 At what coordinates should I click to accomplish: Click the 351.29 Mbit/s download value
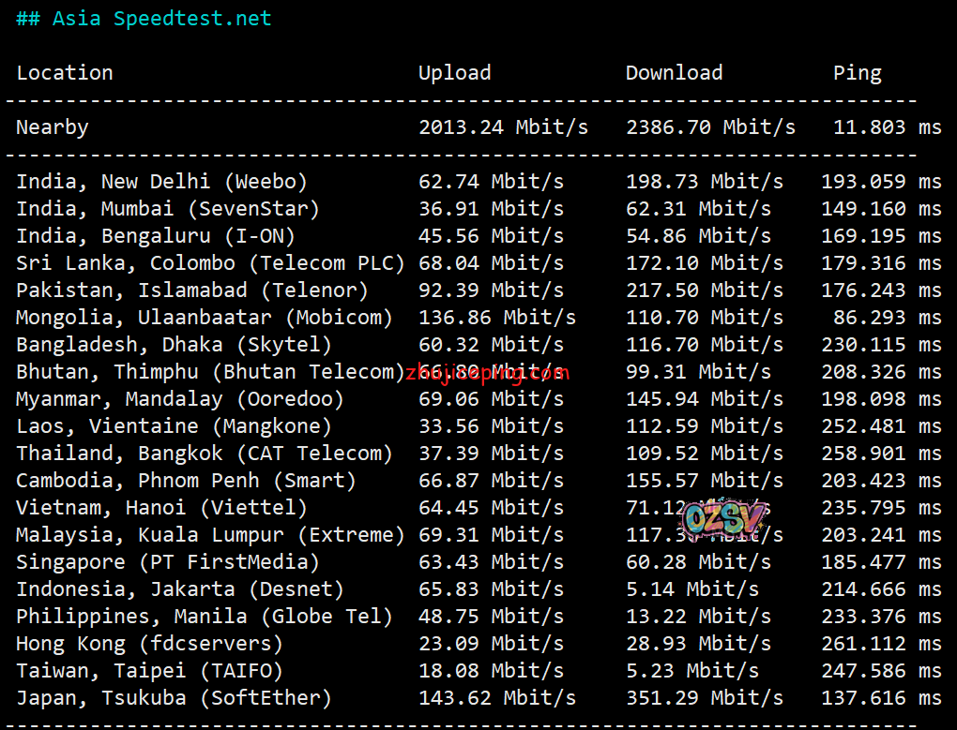click(x=704, y=698)
